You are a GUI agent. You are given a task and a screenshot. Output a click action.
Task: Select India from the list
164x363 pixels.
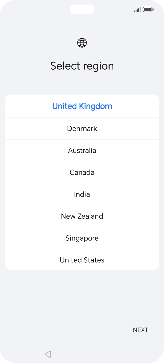point(82,194)
